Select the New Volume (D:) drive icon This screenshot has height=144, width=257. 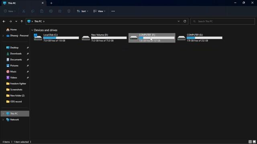pos(86,38)
